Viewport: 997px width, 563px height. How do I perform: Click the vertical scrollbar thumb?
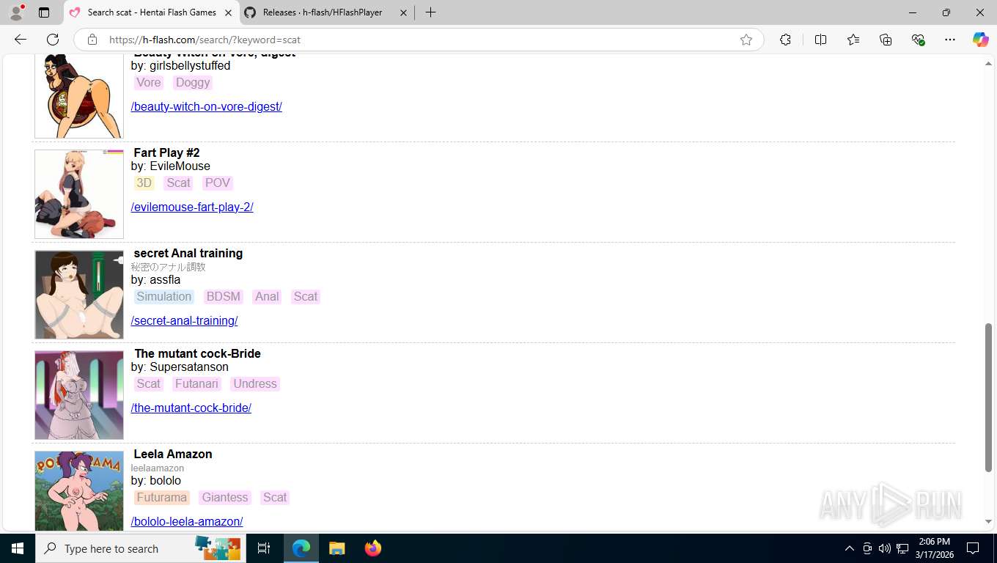988,397
